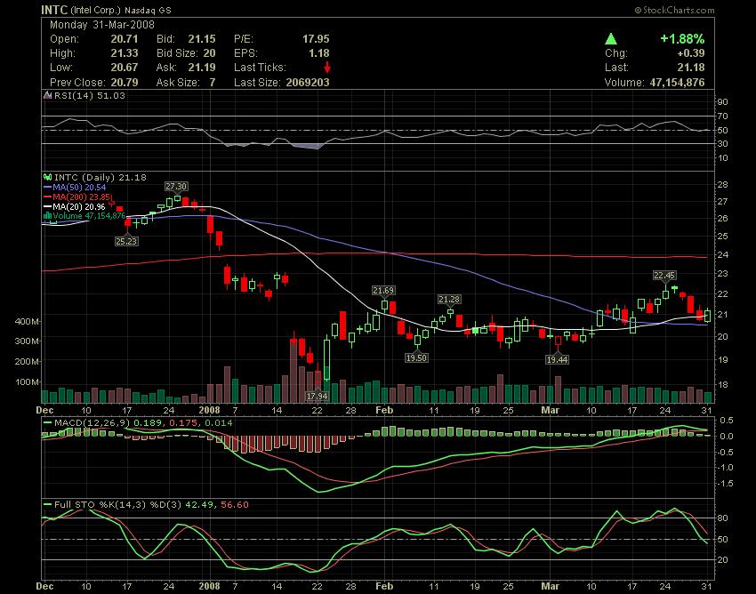Click the last green candle on March 31
This screenshot has height=594, width=756.
coord(707,316)
